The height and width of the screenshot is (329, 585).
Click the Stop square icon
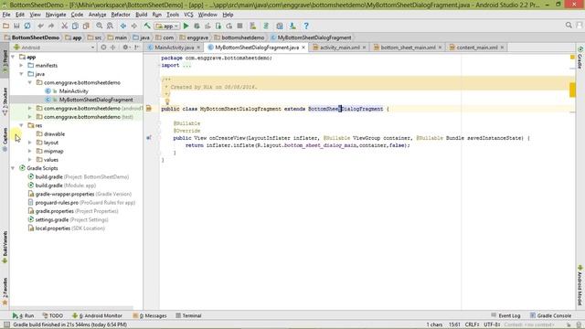tap(239, 26)
